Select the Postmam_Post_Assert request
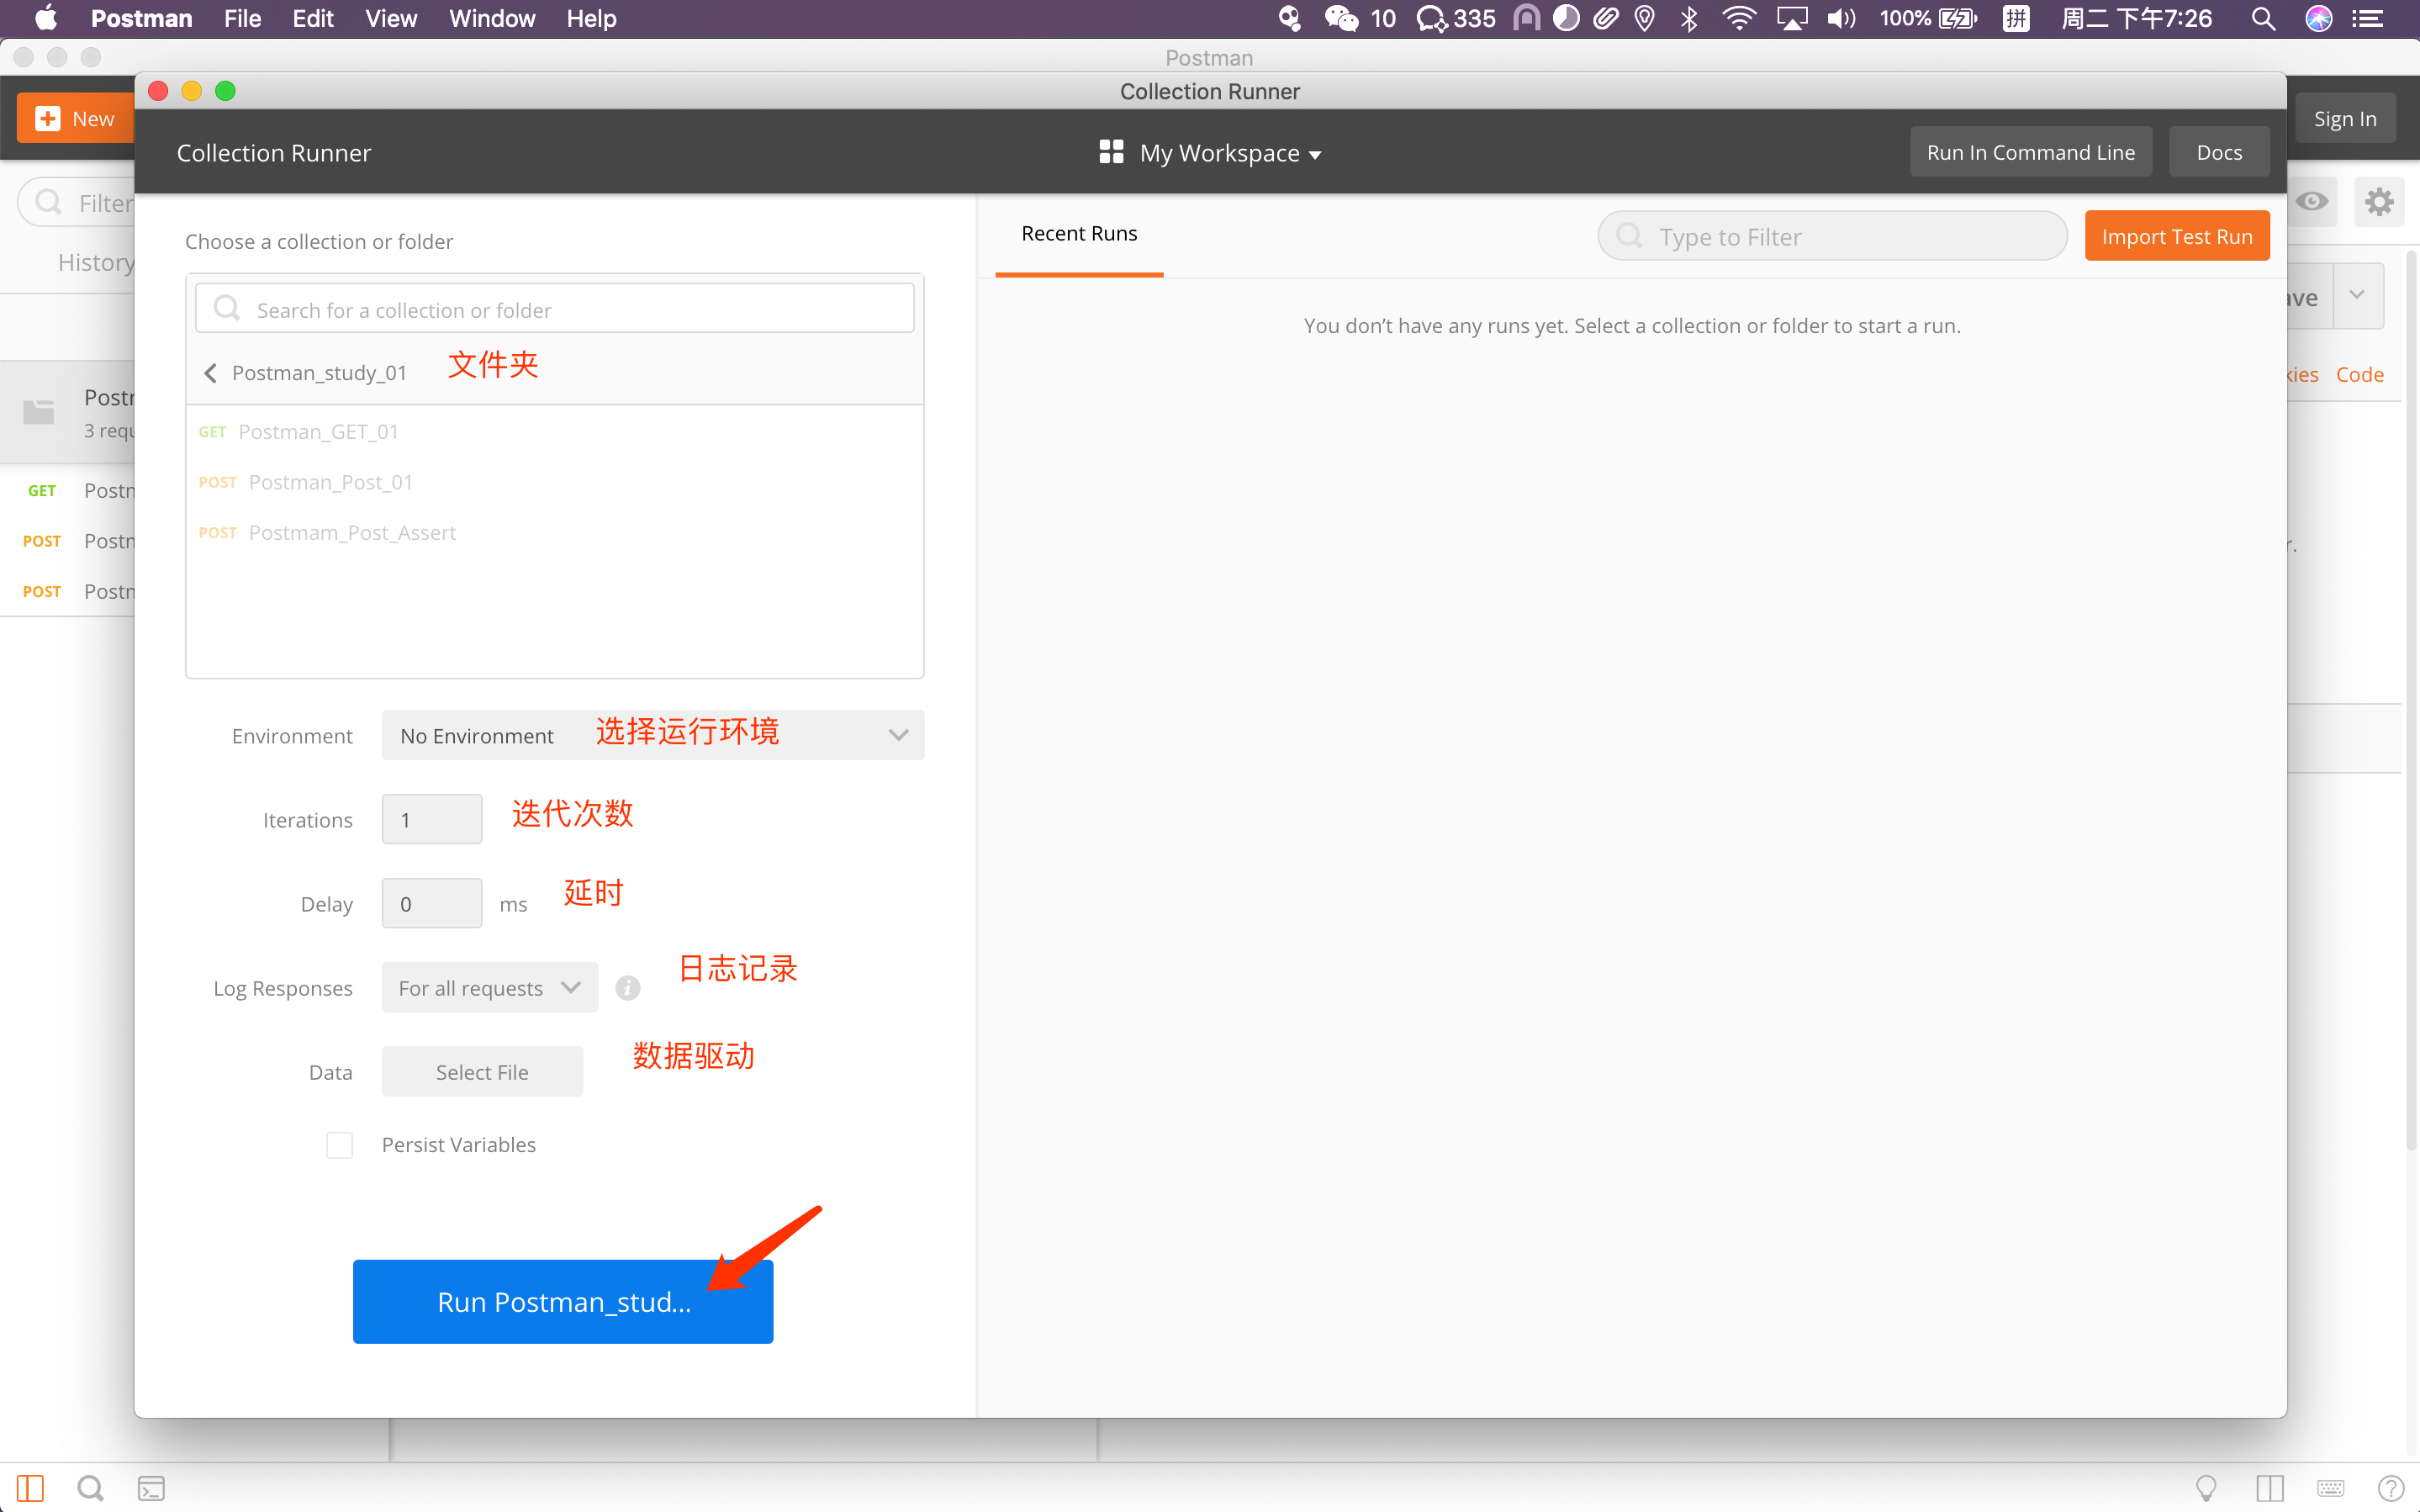 (x=555, y=533)
